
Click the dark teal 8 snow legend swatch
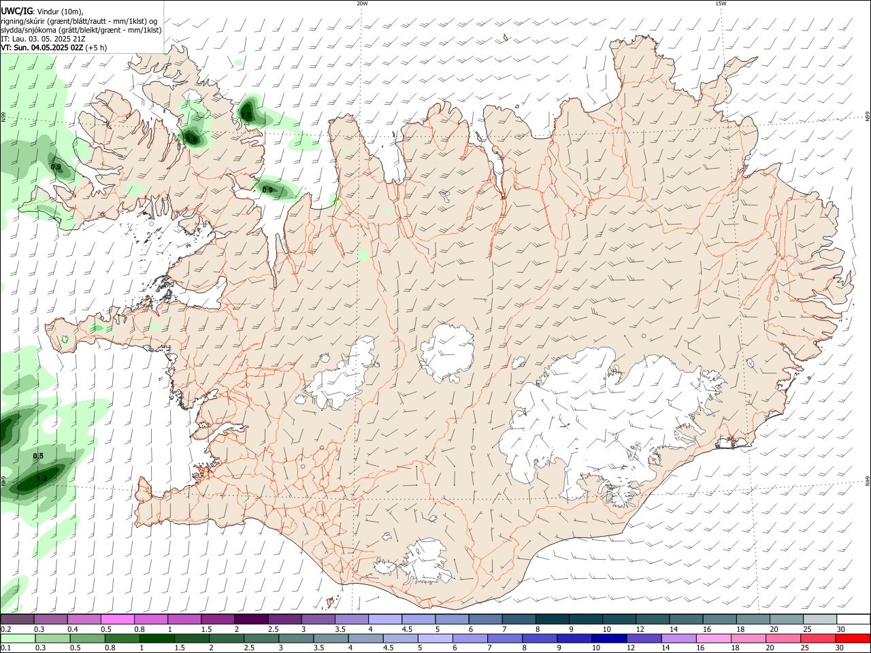pos(553,619)
